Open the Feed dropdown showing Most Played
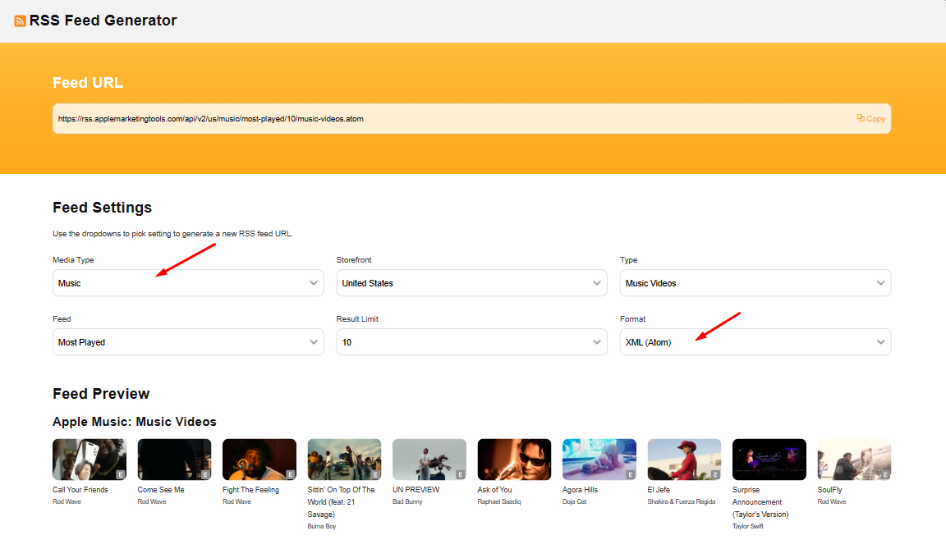 point(187,341)
